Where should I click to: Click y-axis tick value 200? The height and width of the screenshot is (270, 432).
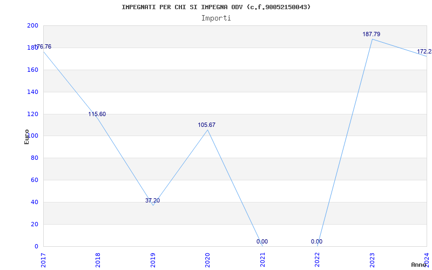32,25
